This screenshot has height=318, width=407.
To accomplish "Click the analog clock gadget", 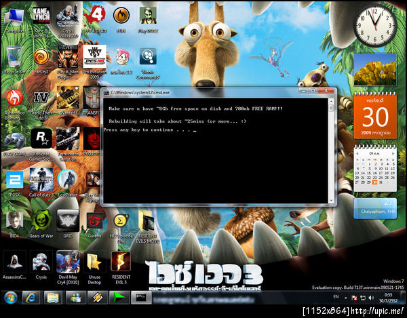I will tap(375, 25).
